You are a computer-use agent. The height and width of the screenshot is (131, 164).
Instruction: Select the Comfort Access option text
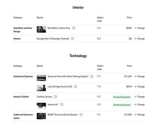pyautogui.click(x=44, y=97)
